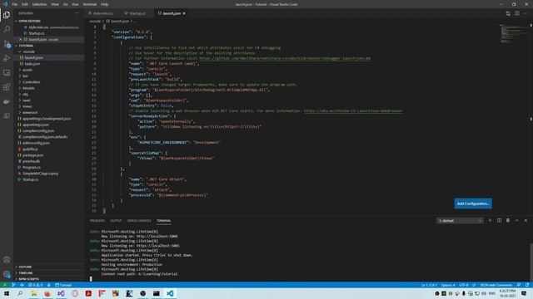Open Visual Studio purple icon in taskbar
533x299 pixels.
pyautogui.click(x=61, y=293)
